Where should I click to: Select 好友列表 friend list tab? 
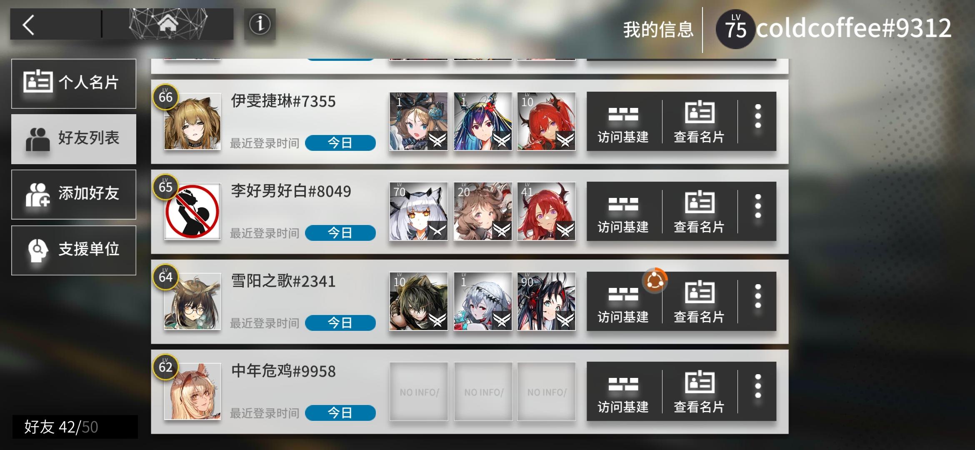74,139
